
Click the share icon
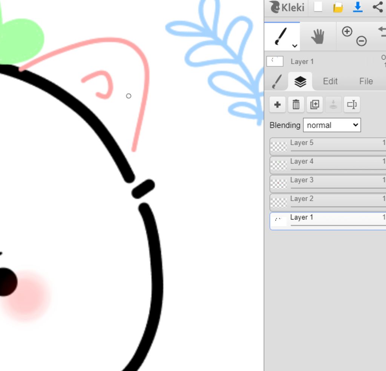[377, 7]
